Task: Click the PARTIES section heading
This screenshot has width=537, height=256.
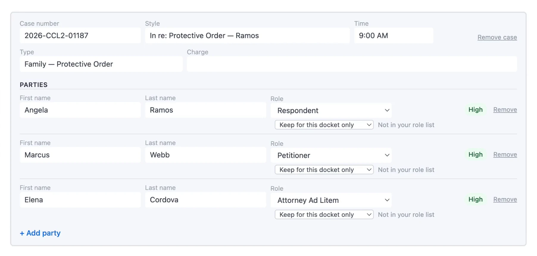Action: (34, 85)
